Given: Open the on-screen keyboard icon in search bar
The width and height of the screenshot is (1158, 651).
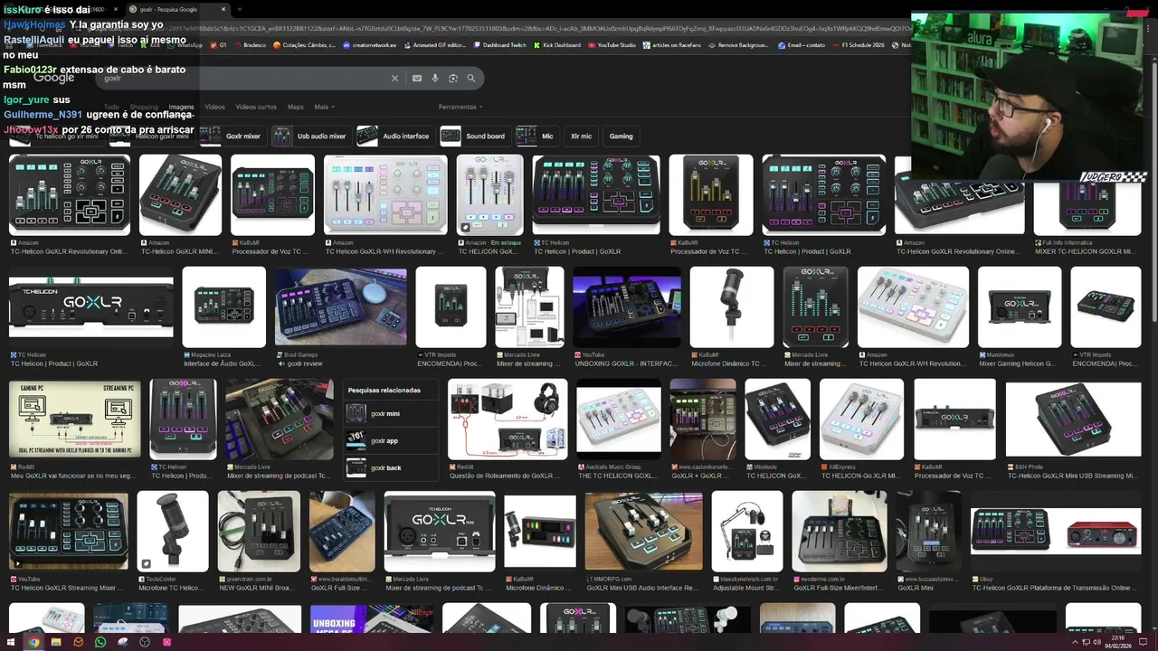Looking at the screenshot, I should pos(417,79).
